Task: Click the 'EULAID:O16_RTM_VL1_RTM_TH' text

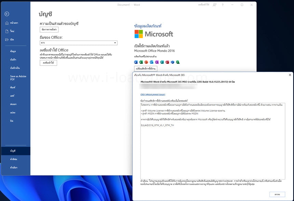Action: [x=157, y=125]
